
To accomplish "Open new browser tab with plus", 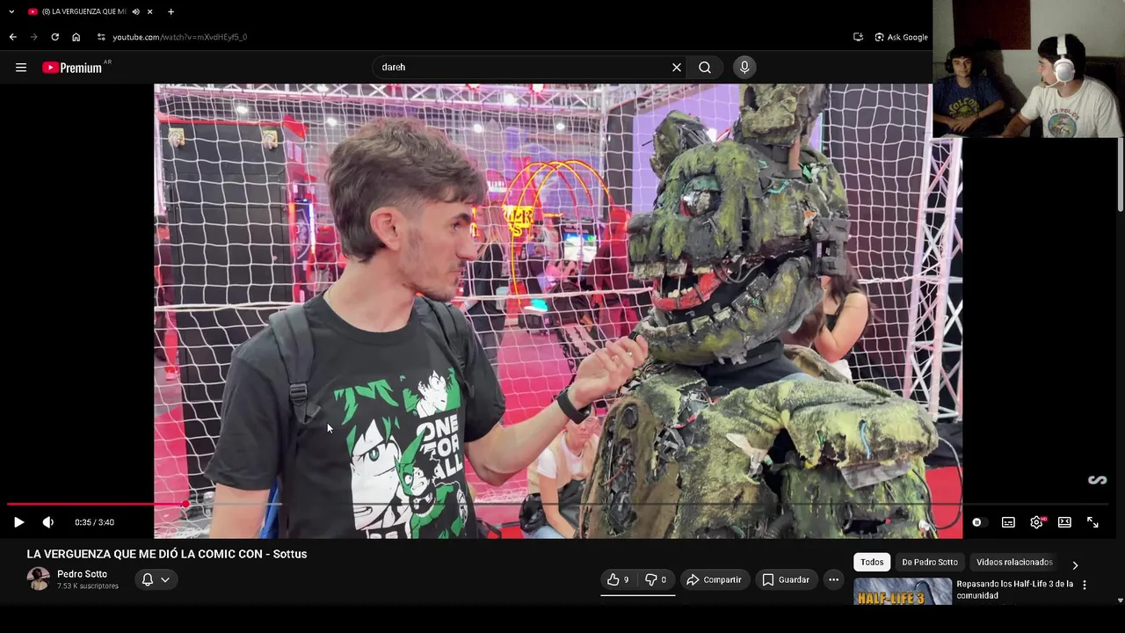I will (171, 11).
